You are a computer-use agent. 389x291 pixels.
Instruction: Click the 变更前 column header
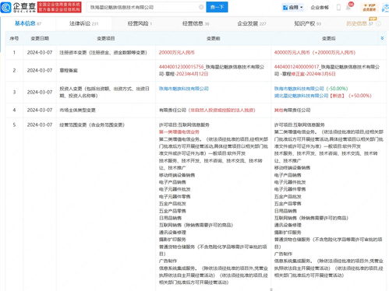(x=214, y=38)
